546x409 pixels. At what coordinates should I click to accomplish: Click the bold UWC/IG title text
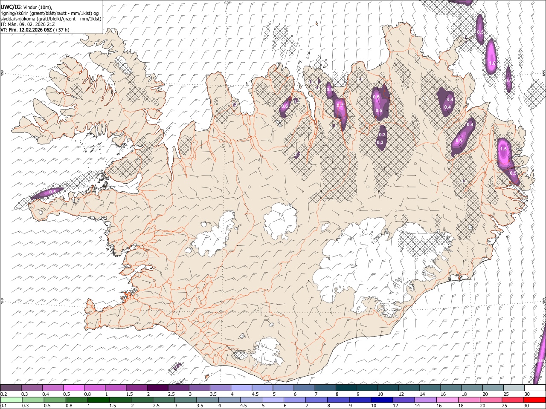tap(10, 7)
